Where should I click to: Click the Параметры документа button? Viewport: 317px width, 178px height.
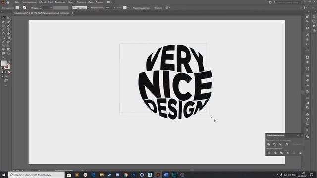click(142, 8)
